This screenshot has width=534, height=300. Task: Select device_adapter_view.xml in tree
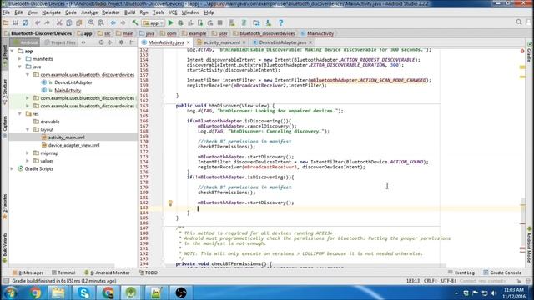pos(74,145)
